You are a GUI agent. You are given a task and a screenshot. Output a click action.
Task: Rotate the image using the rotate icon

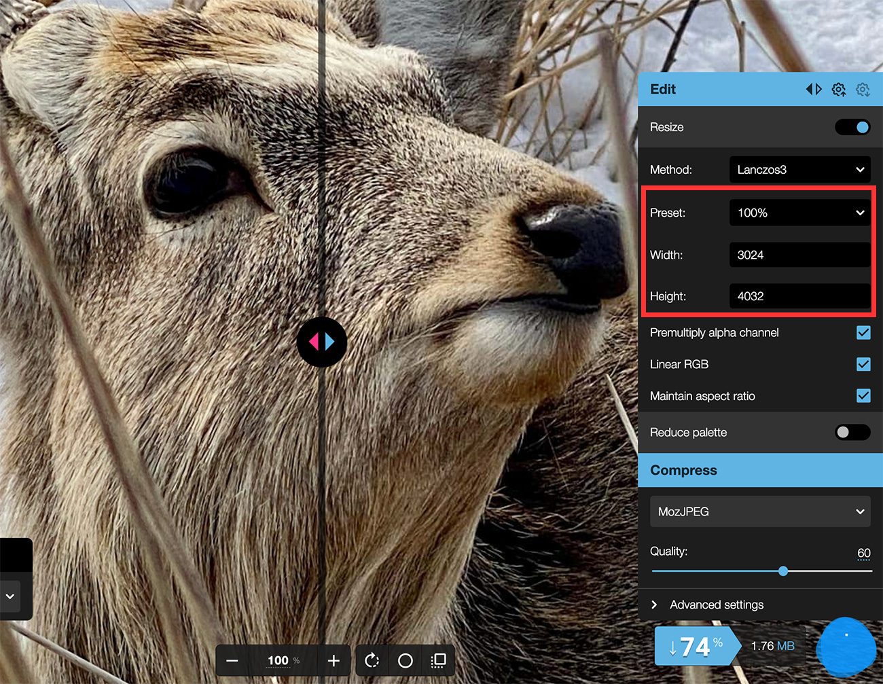[x=372, y=660]
